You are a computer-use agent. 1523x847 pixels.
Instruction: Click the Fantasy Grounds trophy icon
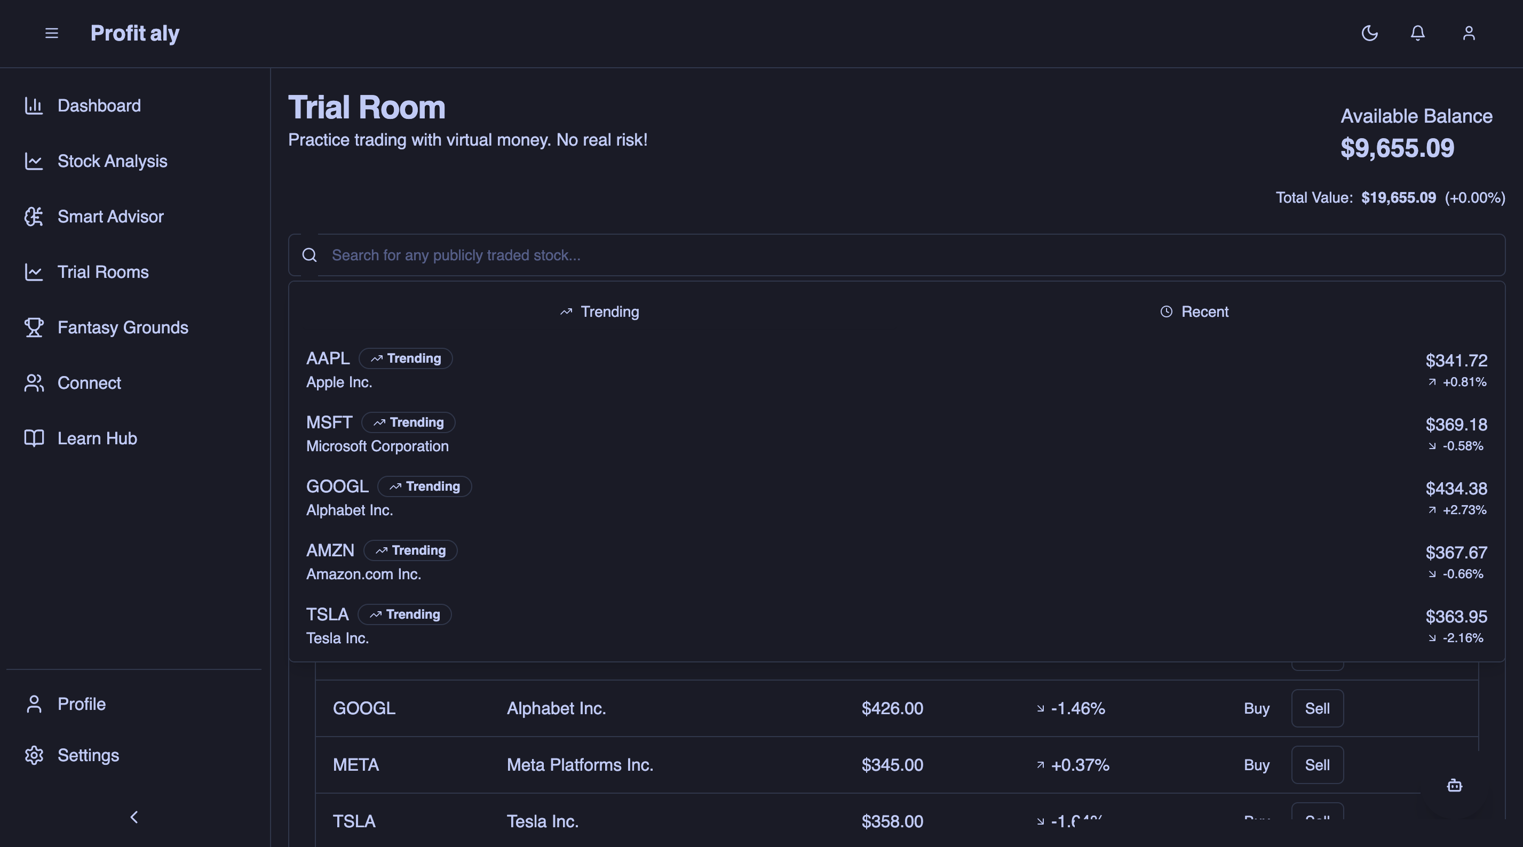(x=34, y=327)
